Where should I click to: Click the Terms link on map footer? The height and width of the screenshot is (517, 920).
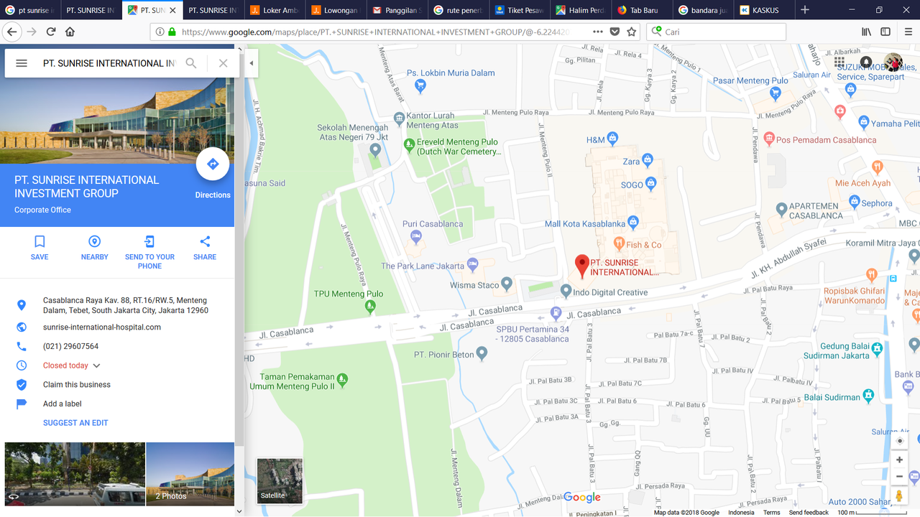tap(772, 513)
